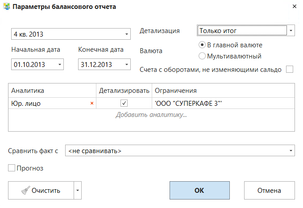Image resolution: width=303 pixels, height=208 pixels.
Task: Select the Мультивалютный radio option
Action: [202, 56]
